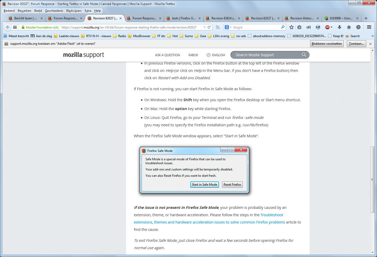Screen dimensions: 377x257
Task: Open the Bestand menu
Action: [x=9, y=11]
